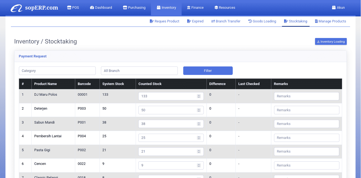361x178 pixels.
Task: Click Remarks field for Sabun Mandi
Action: click(306, 124)
